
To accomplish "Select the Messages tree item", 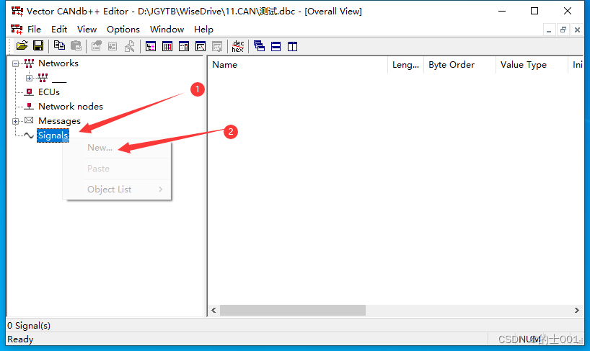I will pos(59,121).
